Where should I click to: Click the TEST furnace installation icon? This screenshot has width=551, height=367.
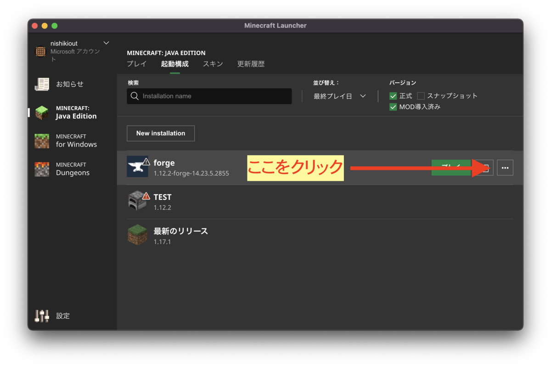[137, 202]
